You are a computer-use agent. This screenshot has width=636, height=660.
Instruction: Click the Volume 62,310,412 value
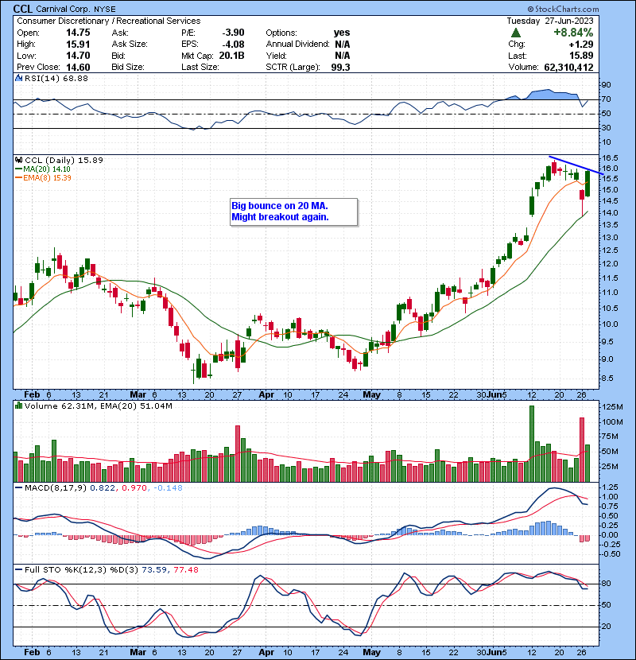point(568,68)
